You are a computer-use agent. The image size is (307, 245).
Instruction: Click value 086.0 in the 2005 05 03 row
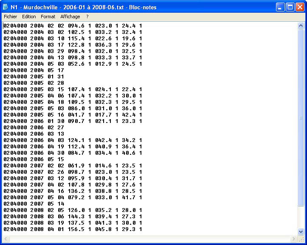(x=76, y=109)
